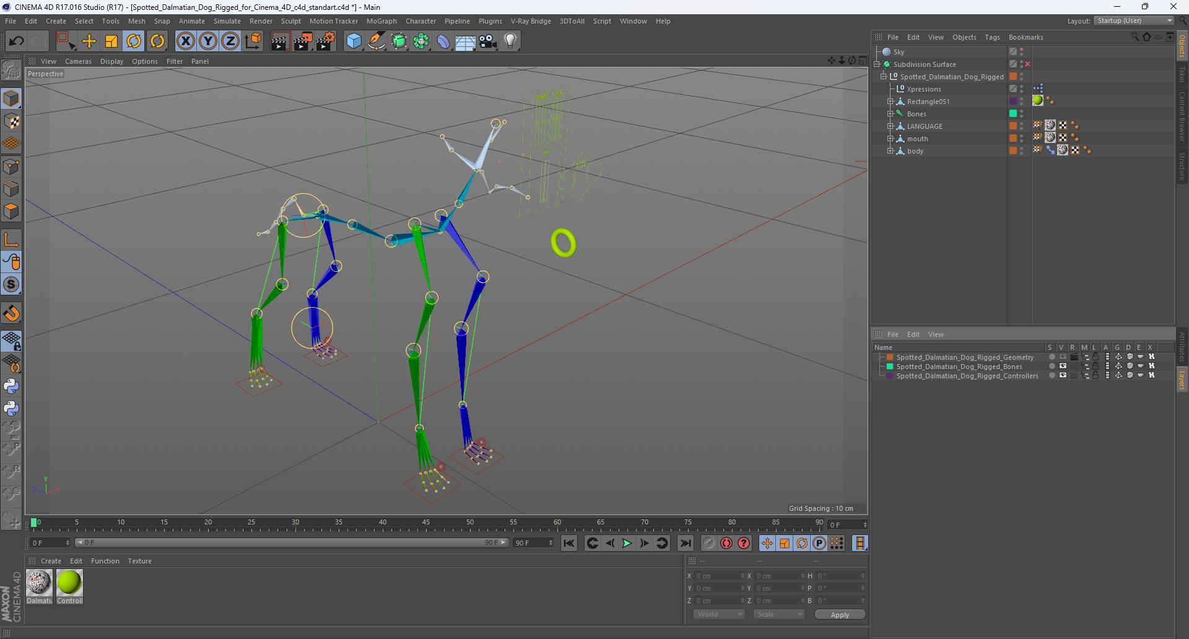Collapse Spotted_Dalmatian_Dog_Rigged hierarchy

(x=884, y=77)
